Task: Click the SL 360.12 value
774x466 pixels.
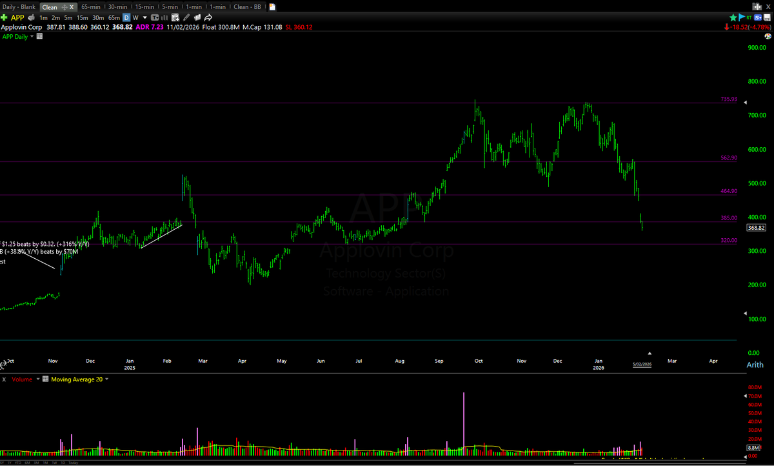Action: 299,27
